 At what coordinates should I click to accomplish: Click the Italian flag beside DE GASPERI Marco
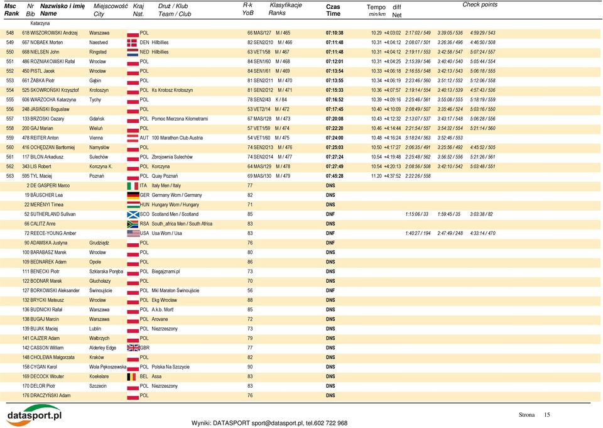[133, 186]
